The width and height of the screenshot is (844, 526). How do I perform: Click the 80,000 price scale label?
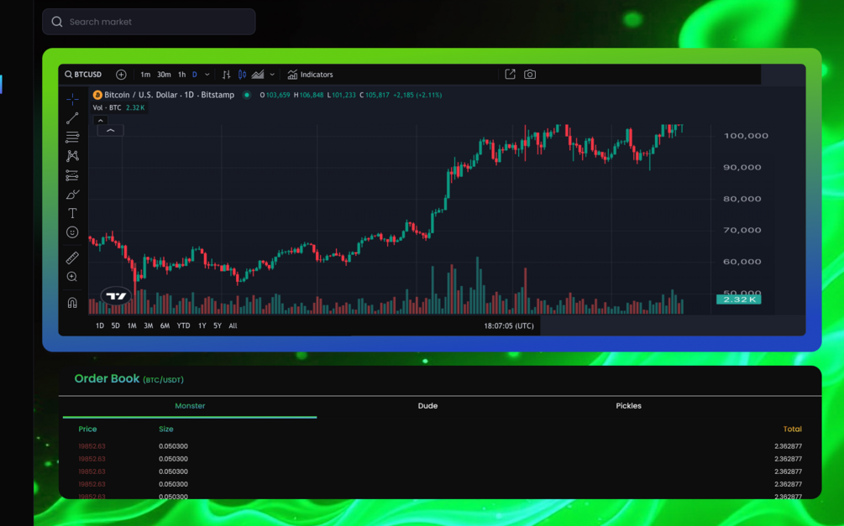(742, 199)
